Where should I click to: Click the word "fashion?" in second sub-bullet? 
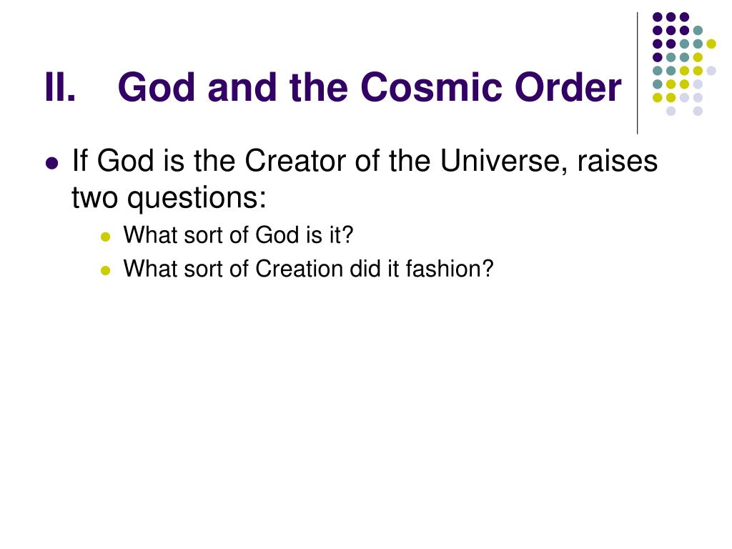coord(449,269)
